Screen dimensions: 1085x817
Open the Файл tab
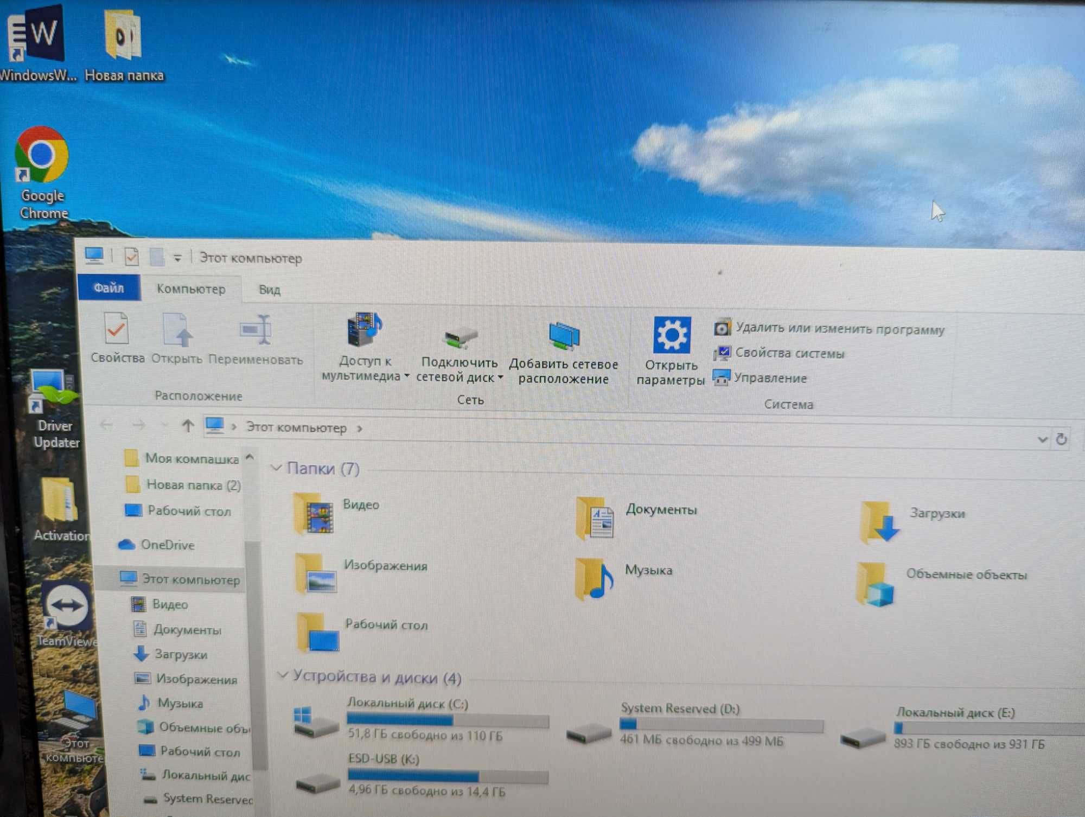point(109,288)
